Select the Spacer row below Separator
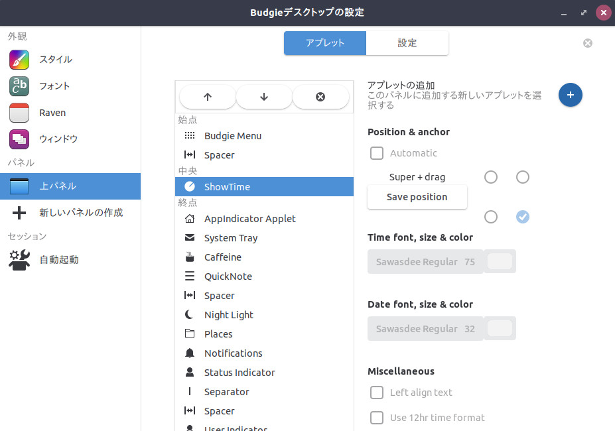The image size is (615, 431). (x=264, y=410)
